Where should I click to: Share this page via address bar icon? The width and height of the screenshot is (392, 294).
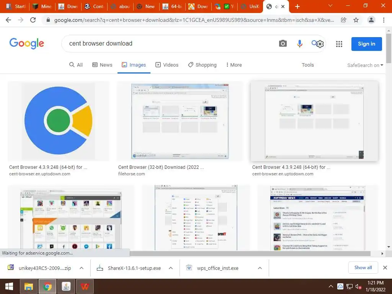tap(344, 20)
